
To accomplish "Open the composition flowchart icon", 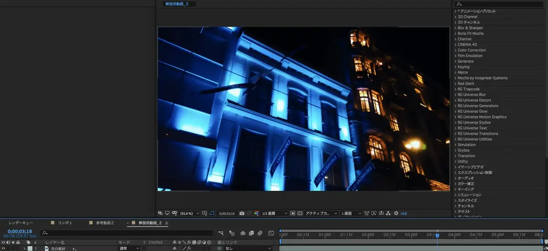I will pos(388,214).
